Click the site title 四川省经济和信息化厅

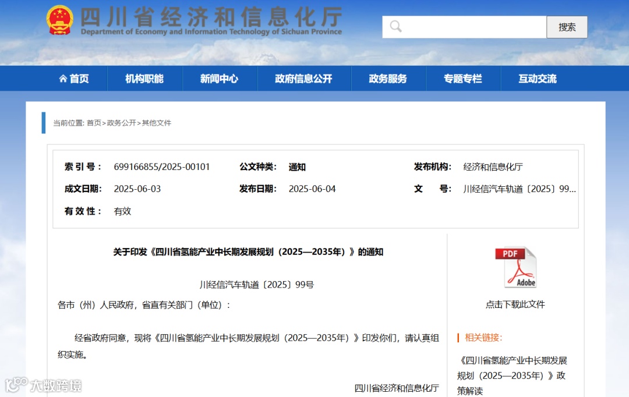tap(211, 16)
